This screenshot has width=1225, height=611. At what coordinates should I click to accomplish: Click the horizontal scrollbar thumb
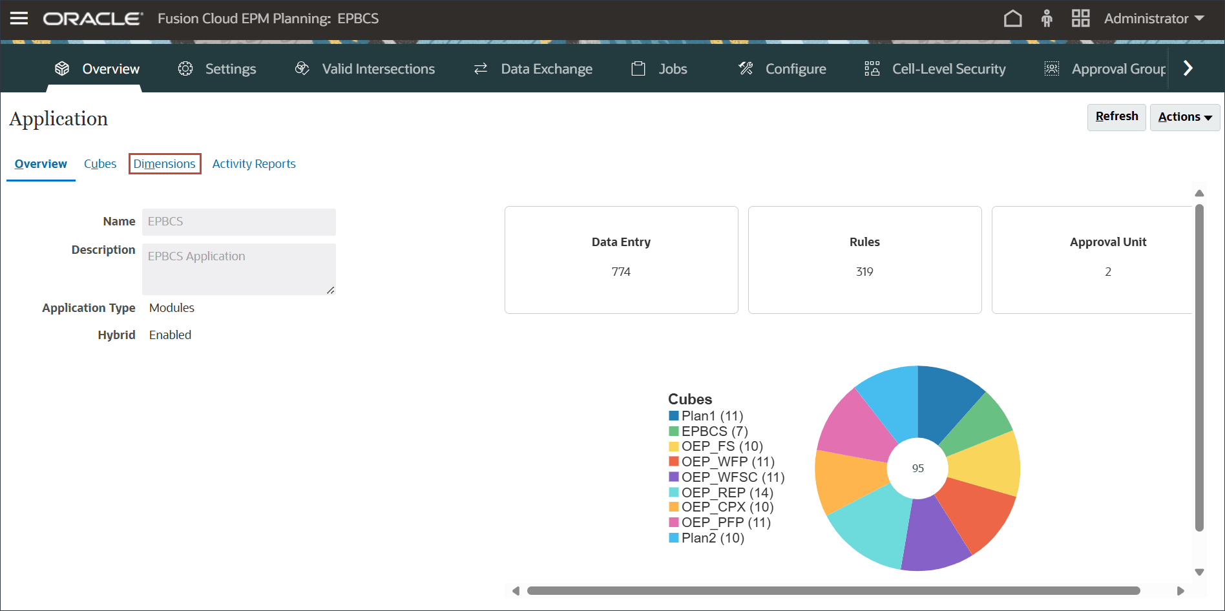coord(833,590)
